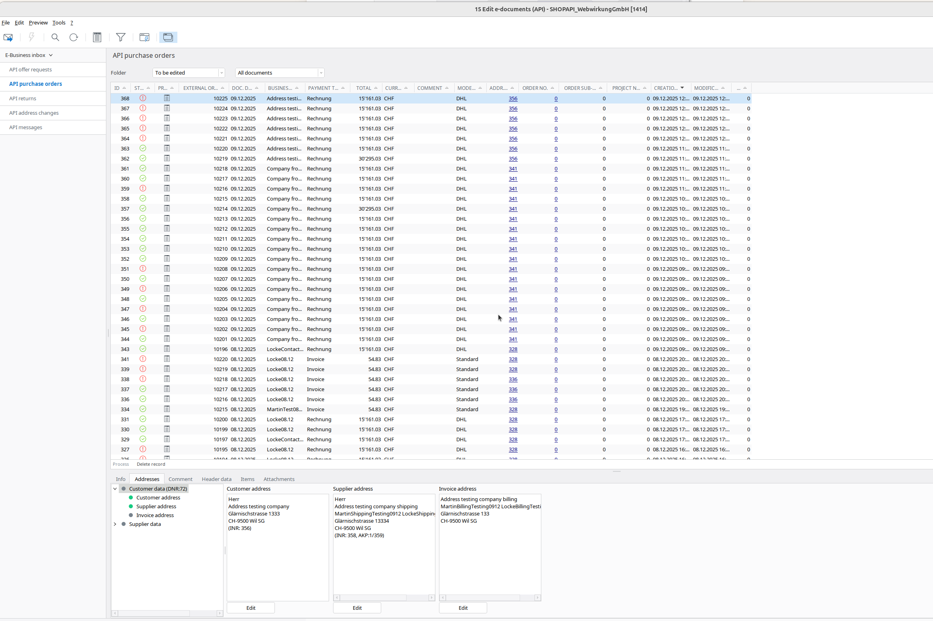933x621 pixels.
Task: Click red error status icon in row 367
Action: [x=142, y=108]
